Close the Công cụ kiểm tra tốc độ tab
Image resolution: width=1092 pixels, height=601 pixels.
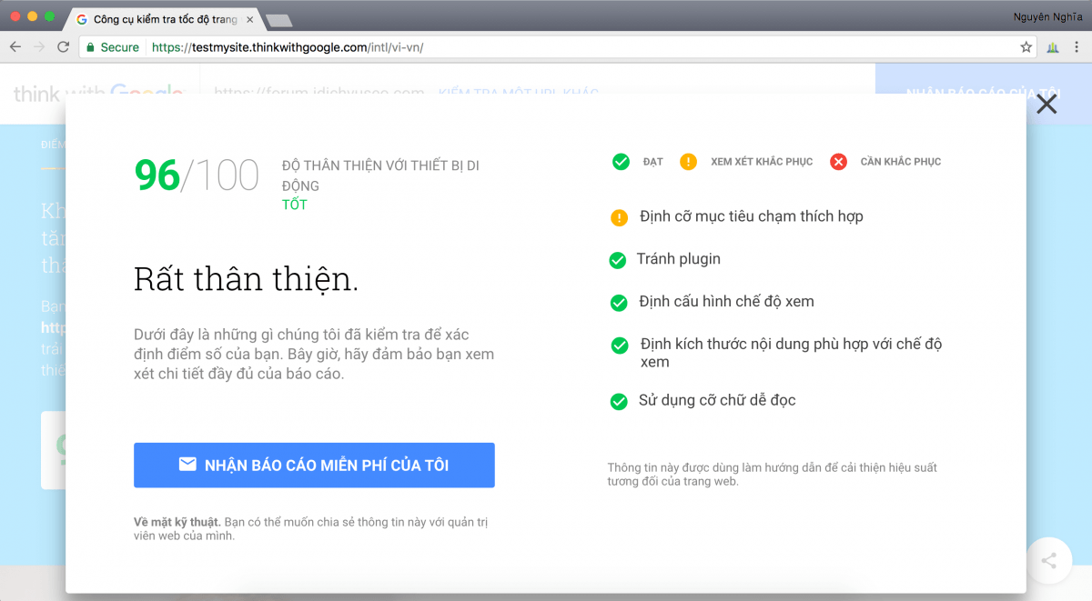click(250, 19)
